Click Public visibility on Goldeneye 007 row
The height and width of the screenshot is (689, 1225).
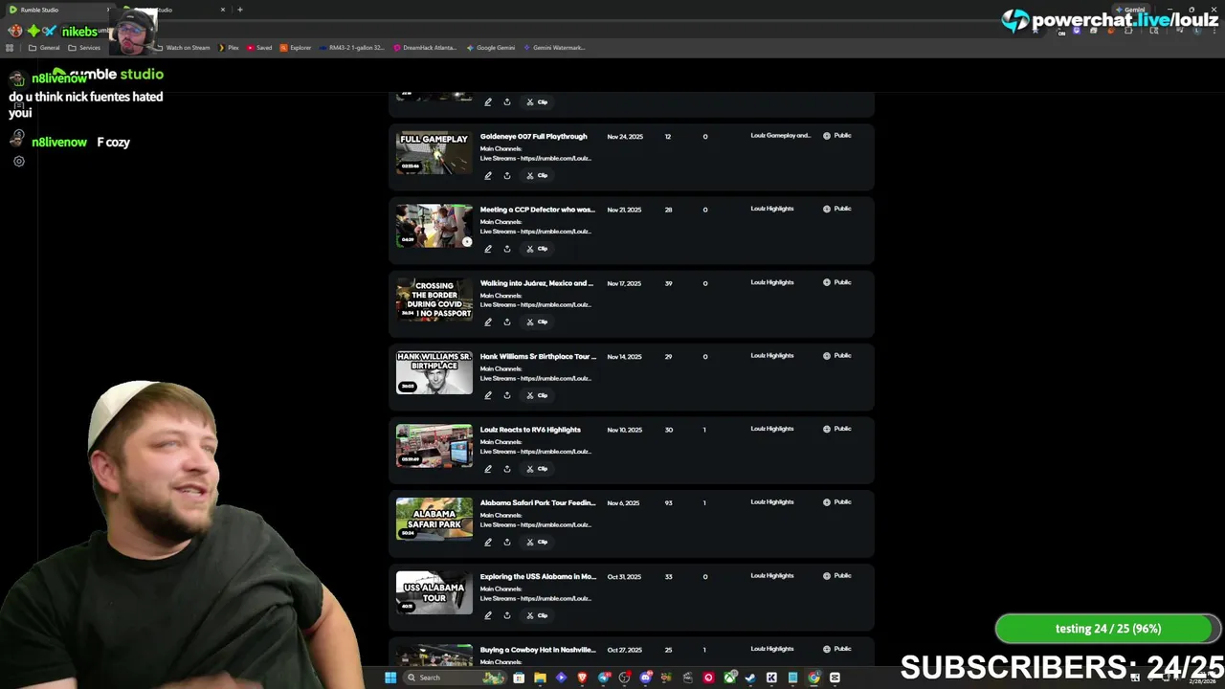click(x=836, y=136)
